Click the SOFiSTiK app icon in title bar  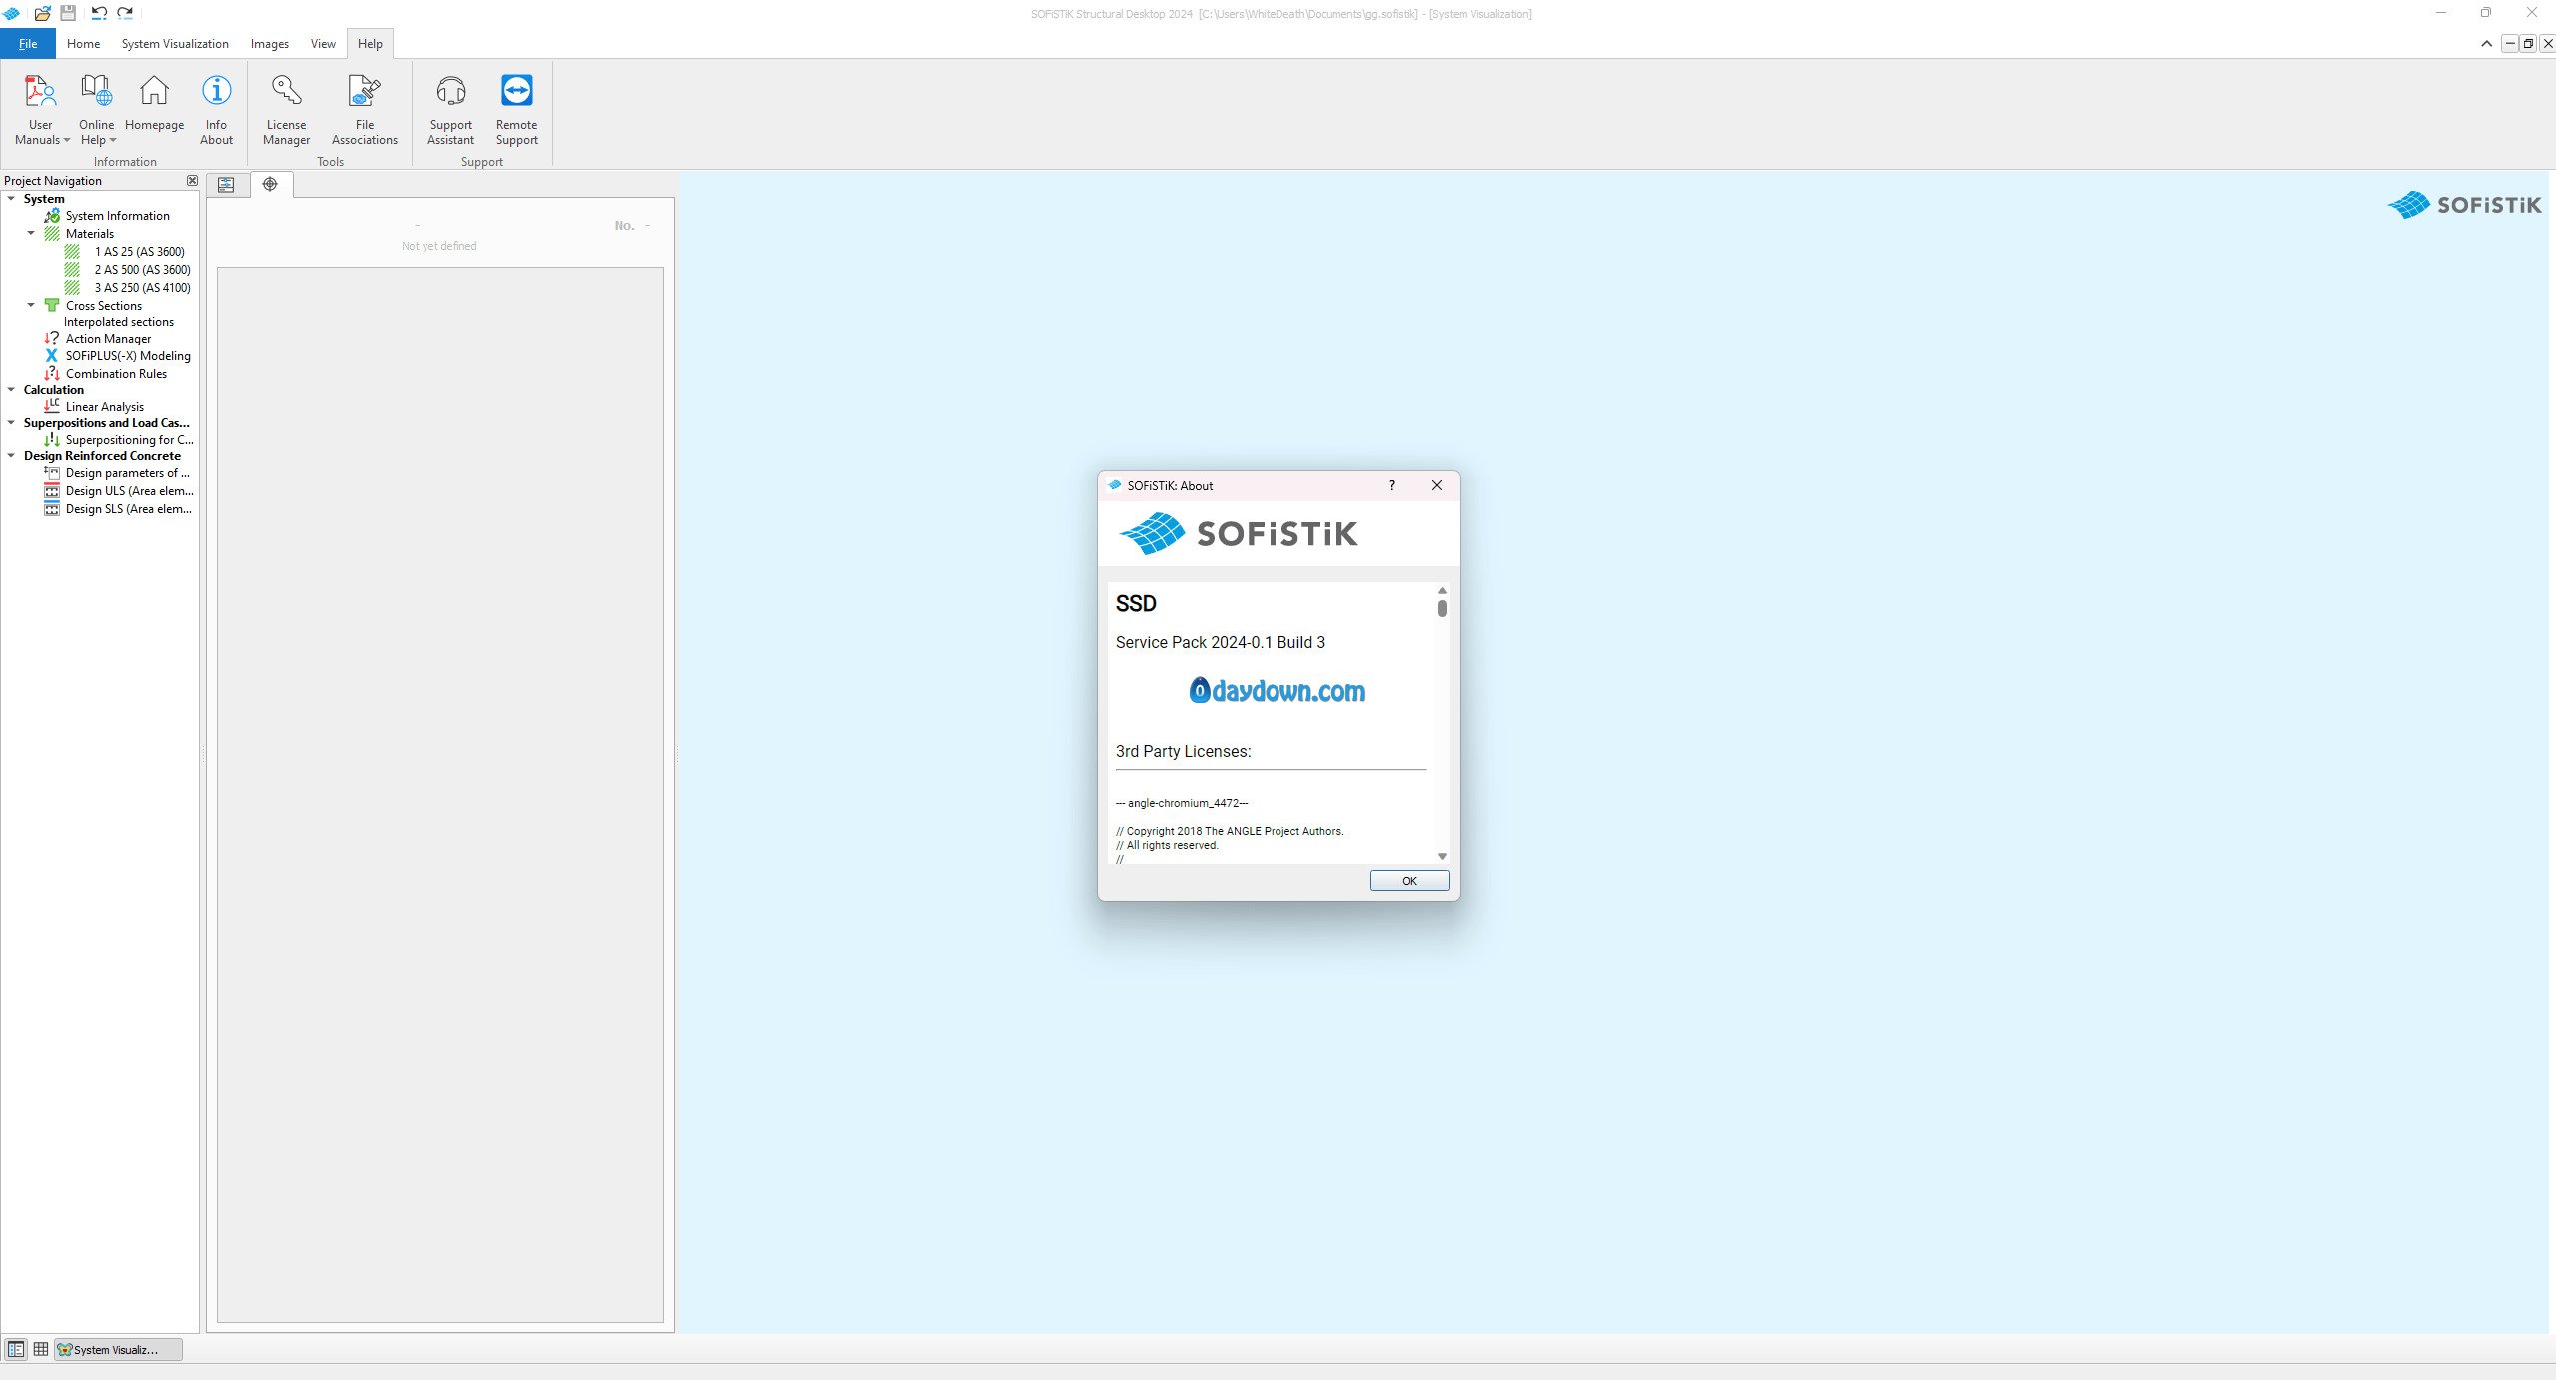[x=11, y=13]
